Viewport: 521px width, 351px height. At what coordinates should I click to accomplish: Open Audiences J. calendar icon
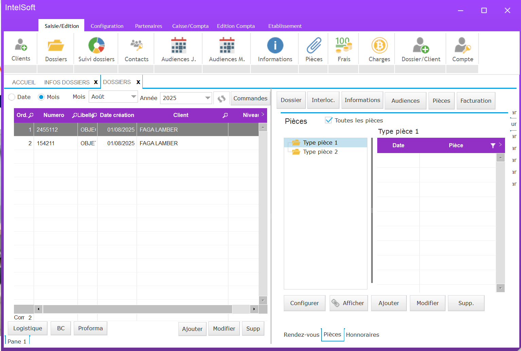(x=178, y=46)
